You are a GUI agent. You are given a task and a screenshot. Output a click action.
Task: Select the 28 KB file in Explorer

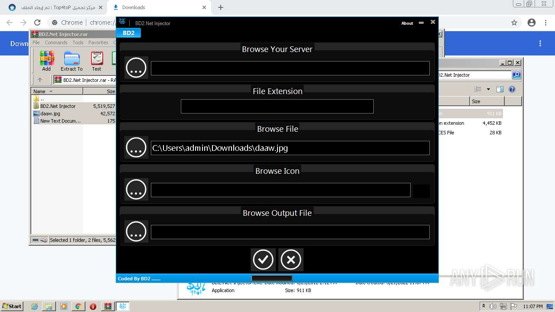pos(470,133)
